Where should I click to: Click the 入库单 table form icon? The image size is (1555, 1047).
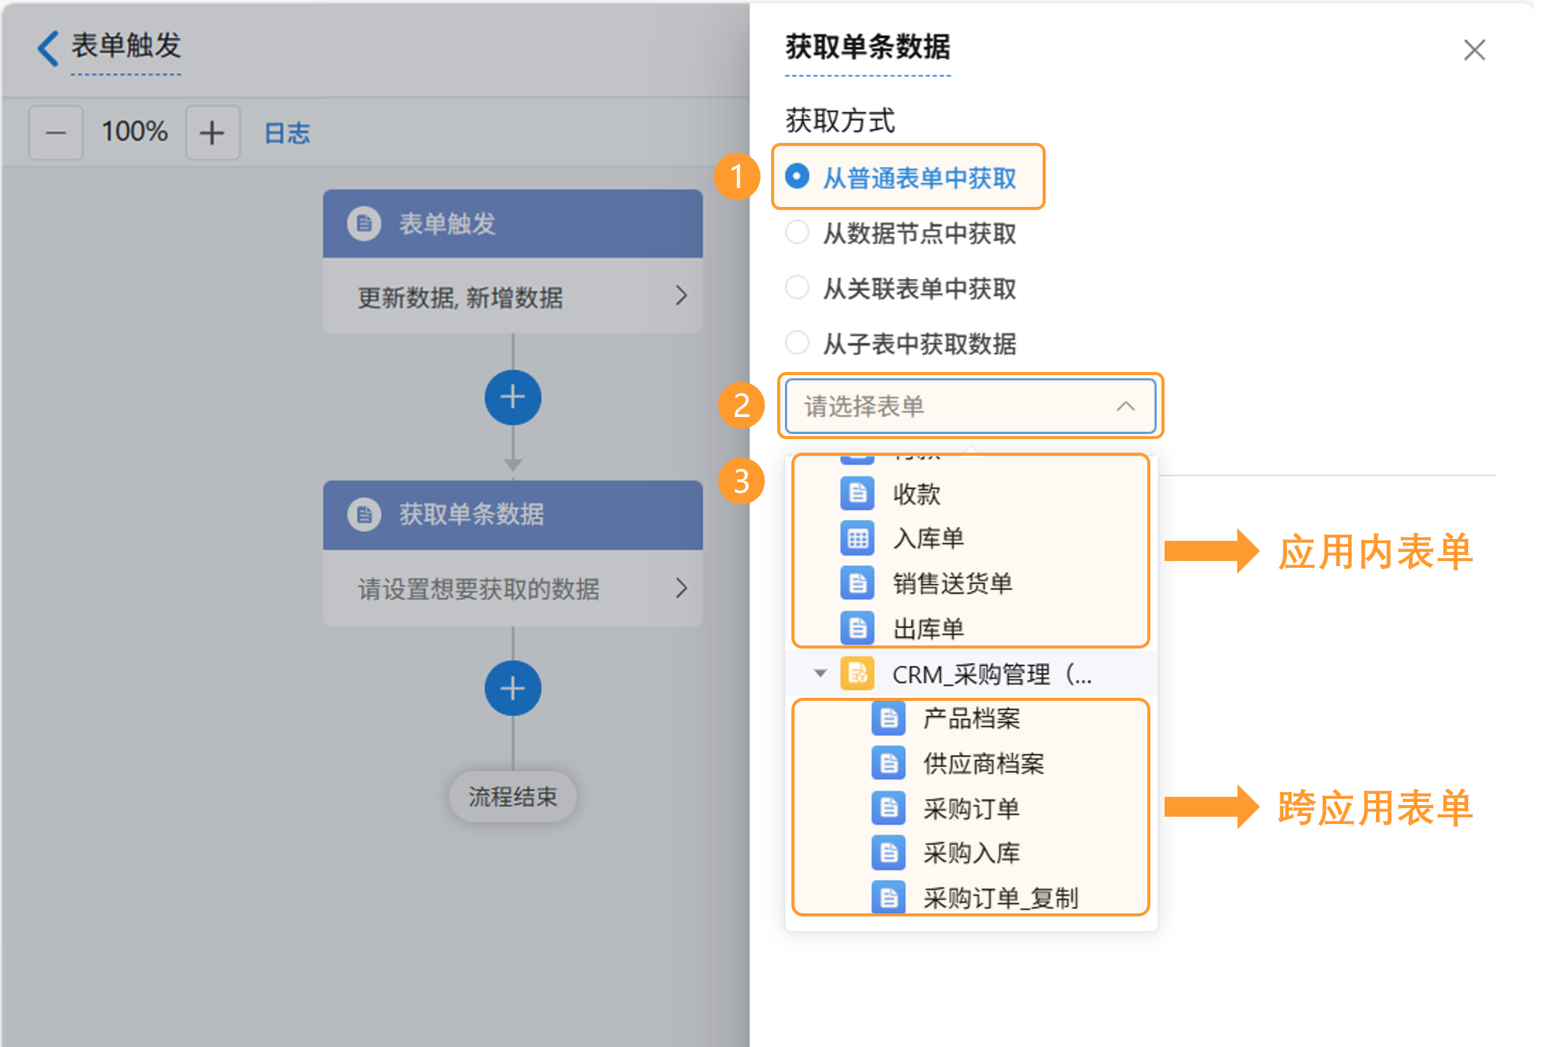857,538
